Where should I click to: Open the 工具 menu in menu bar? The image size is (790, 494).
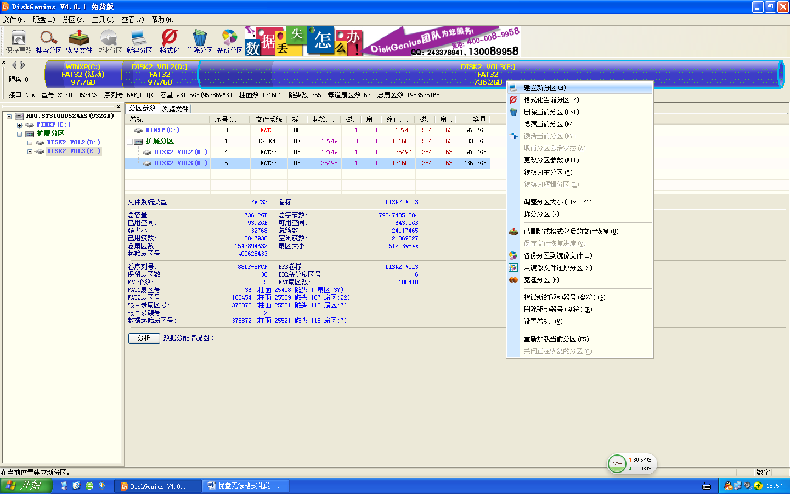point(103,20)
